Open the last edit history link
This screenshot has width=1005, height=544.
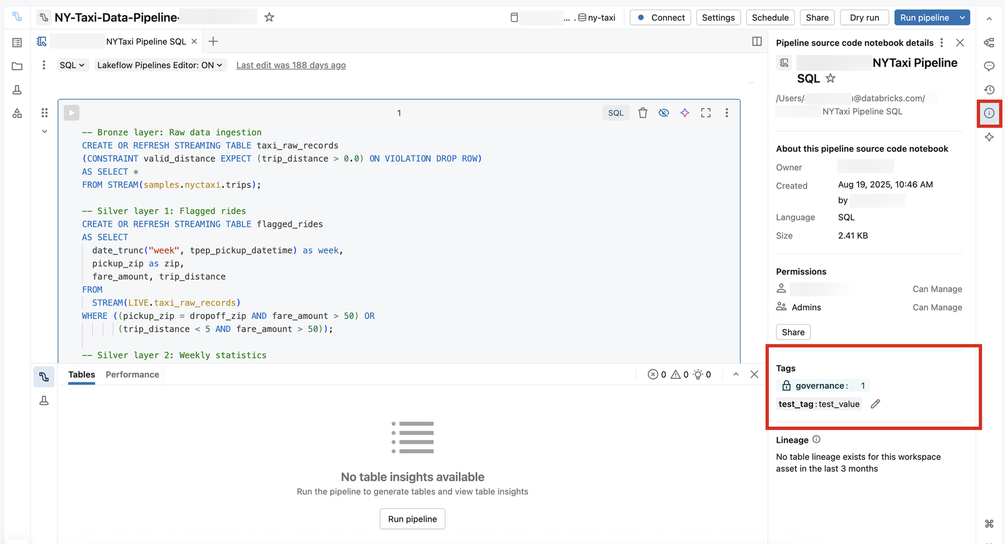291,65
